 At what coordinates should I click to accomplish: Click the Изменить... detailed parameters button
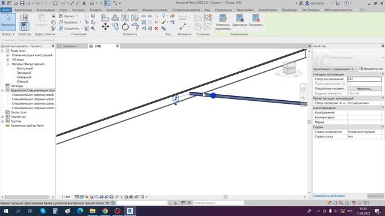[x=365, y=89]
